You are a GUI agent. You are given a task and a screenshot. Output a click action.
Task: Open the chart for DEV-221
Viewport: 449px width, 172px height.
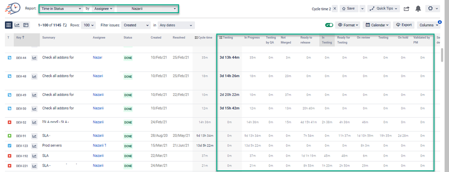34,166
